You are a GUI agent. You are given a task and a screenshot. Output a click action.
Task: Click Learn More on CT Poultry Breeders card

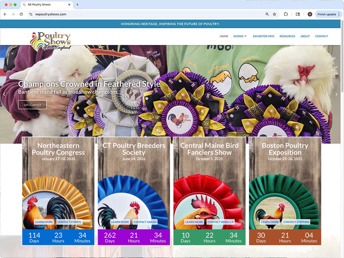[120, 222]
